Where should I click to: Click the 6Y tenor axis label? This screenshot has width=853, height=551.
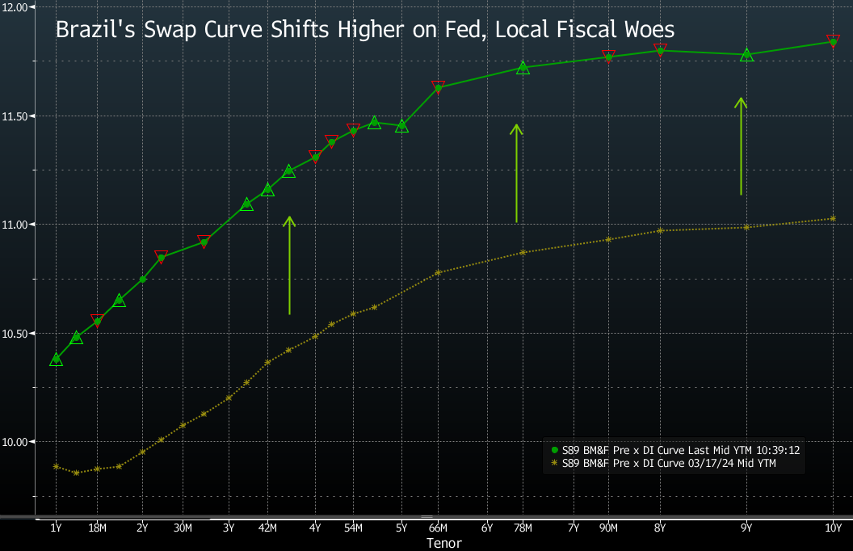(x=487, y=528)
